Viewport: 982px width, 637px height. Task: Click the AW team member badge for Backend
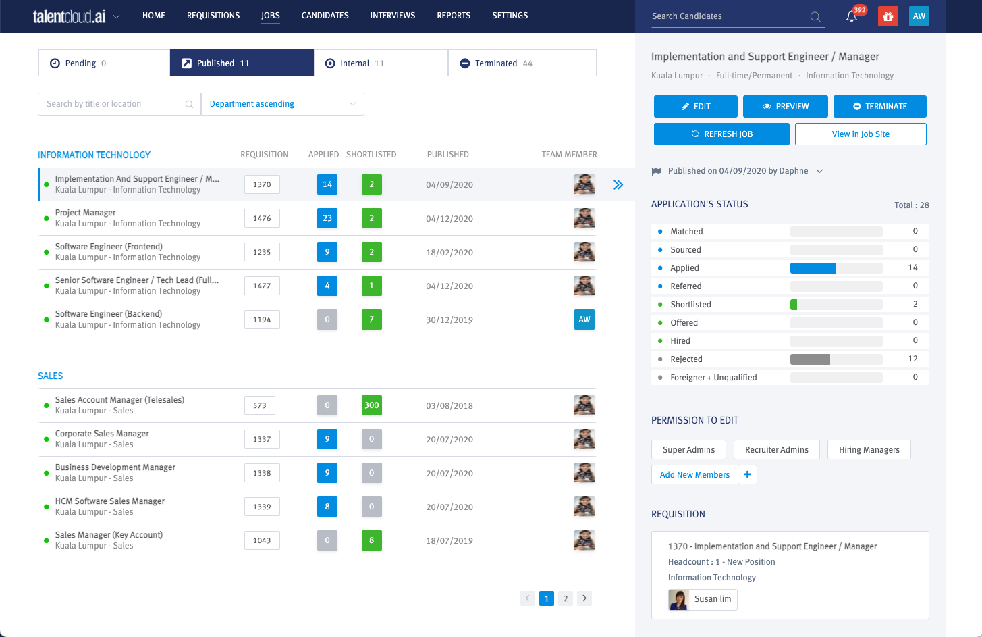pyautogui.click(x=584, y=320)
